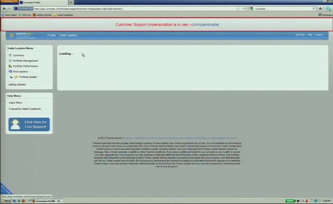The width and height of the screenshot is (333, 204).
Task: Open Getting Started bookmark in toolbar
Action: (x=42, y=15)
